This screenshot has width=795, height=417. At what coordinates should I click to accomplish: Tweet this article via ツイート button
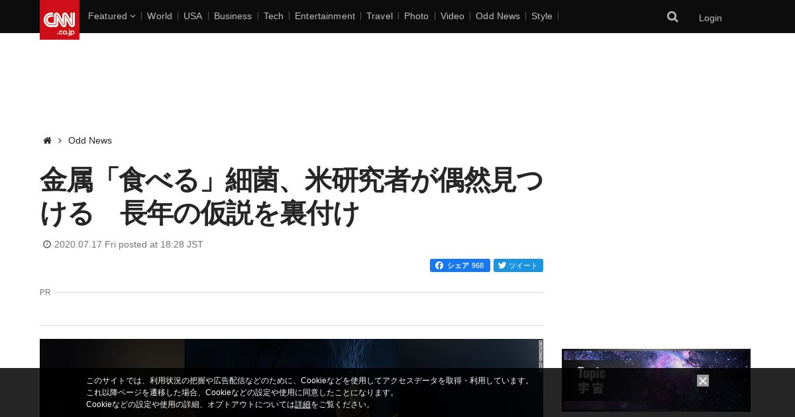(x=518, y=265)
